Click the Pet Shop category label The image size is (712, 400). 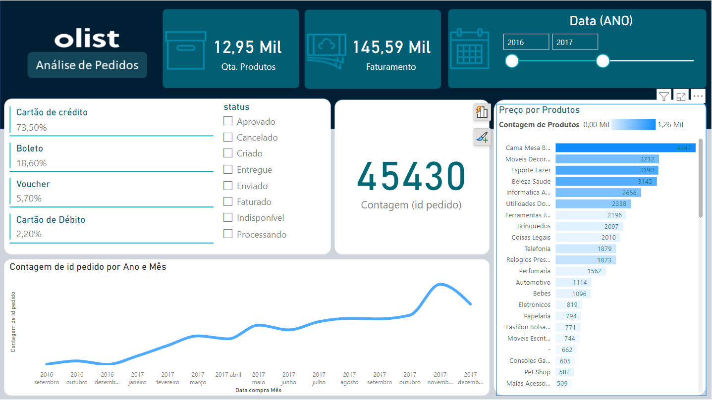538,372
